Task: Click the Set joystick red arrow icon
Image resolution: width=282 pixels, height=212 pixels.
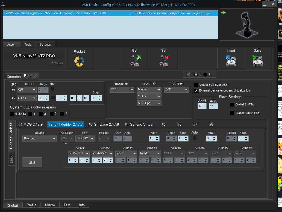Action: click(x=164, y=60)
